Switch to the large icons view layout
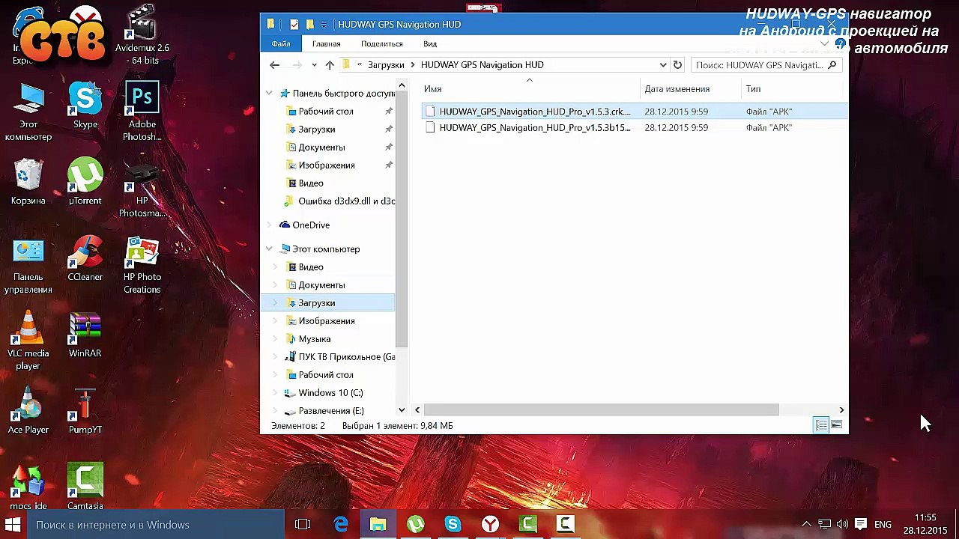Viewport: 959px width, 539px height. pos(837,425)
